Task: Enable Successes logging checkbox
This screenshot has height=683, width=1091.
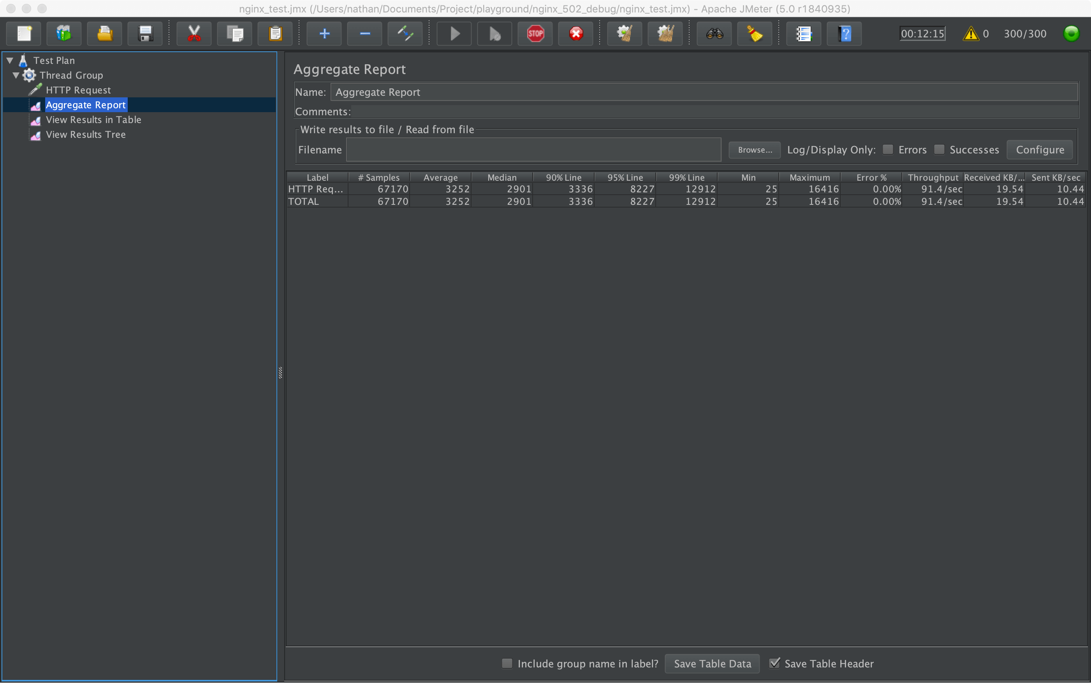Action: click(939, 149)
